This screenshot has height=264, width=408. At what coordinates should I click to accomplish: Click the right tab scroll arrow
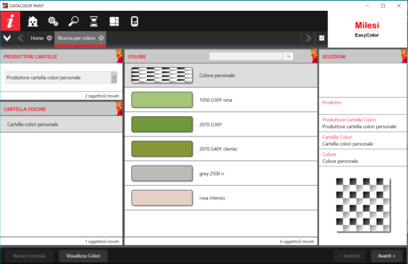coord(308,38)
